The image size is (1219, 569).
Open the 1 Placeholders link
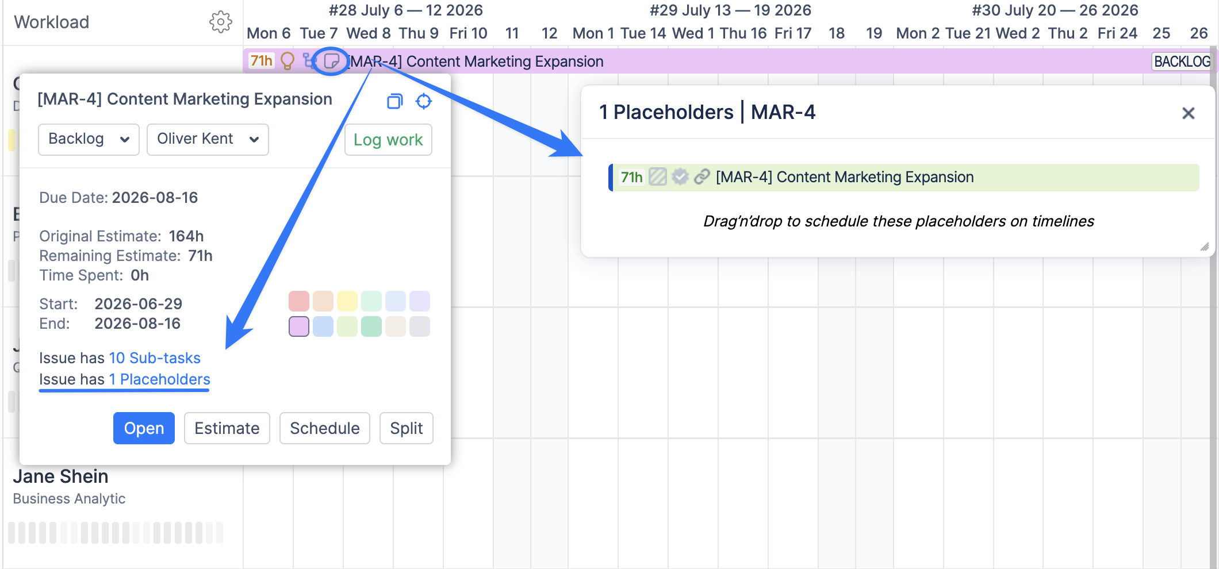point(159,379)
